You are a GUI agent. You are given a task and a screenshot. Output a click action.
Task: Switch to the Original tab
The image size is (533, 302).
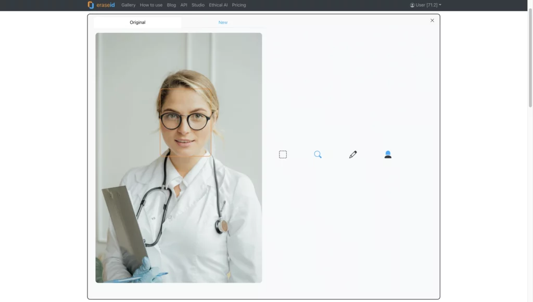137,22
